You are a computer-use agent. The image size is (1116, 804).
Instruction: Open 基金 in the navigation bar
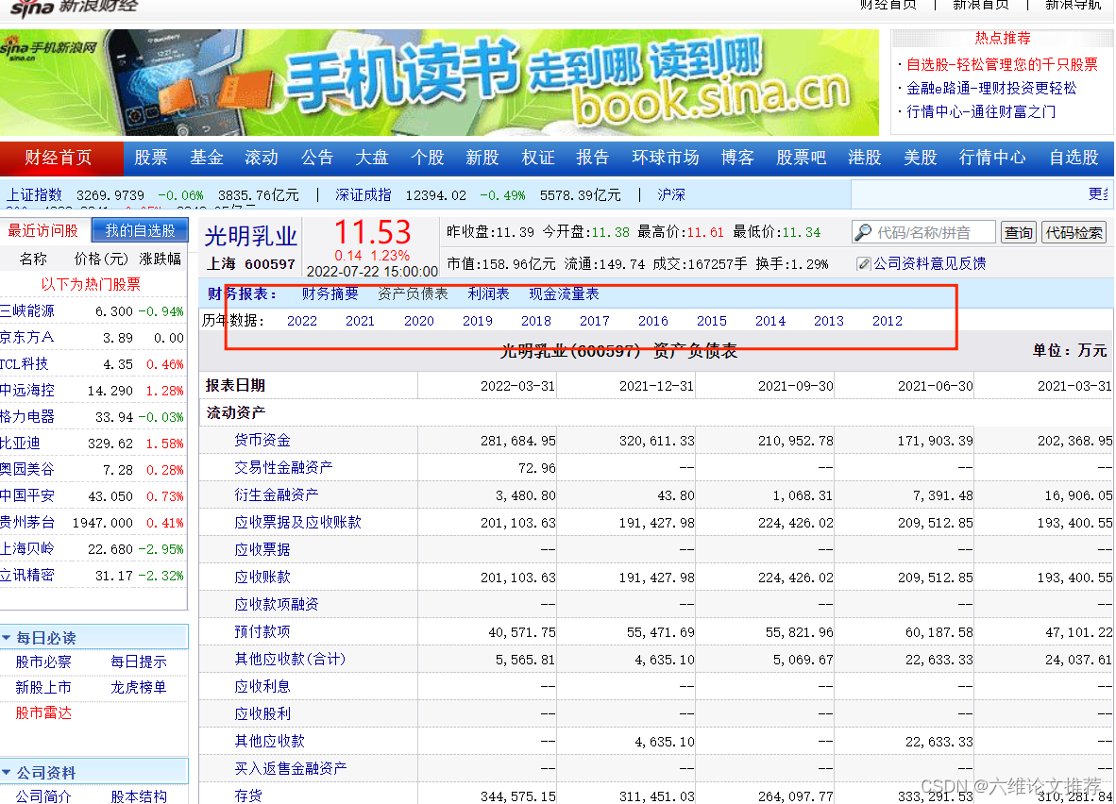207,158
